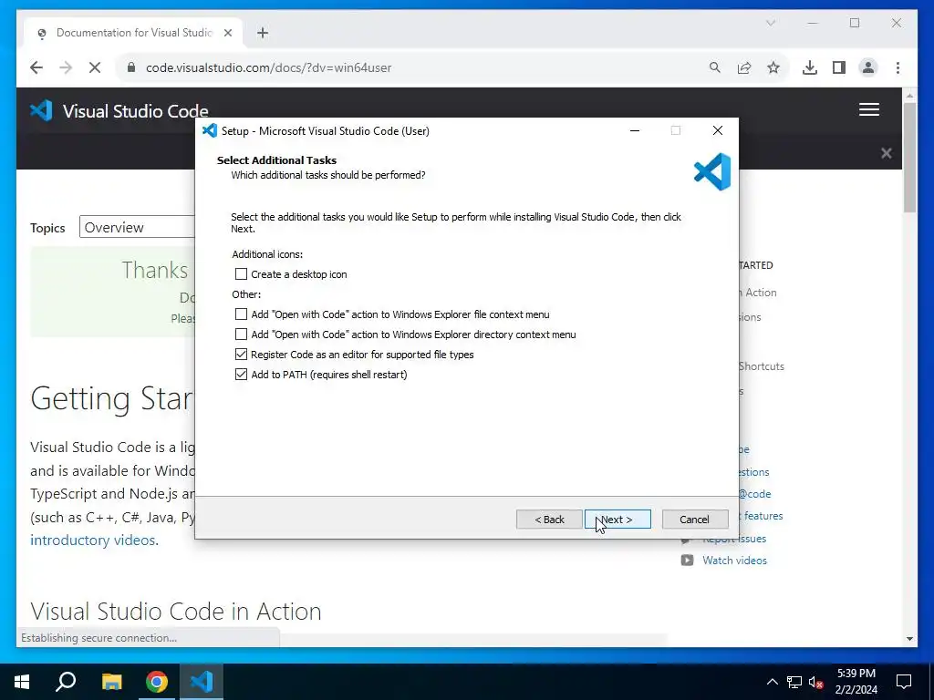This screenshot has width=934, height=700.
Task: Select the Documentation for Visual Studio tab
Action: [x=133, y=33]
